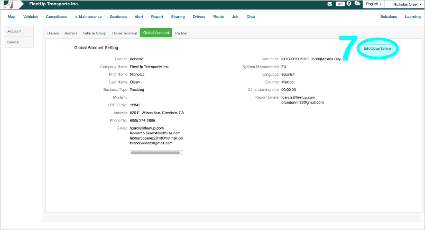
Task: Click leobardo.perez@food2usa.com email
Action: 155,133
